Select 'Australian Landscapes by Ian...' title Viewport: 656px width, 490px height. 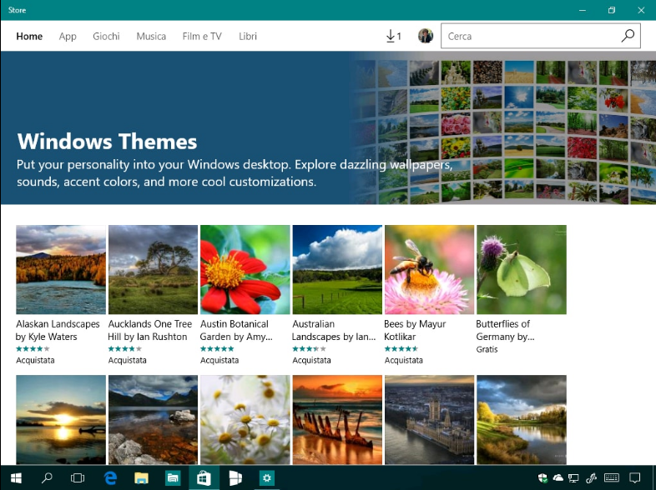click(x=334, y=330)
